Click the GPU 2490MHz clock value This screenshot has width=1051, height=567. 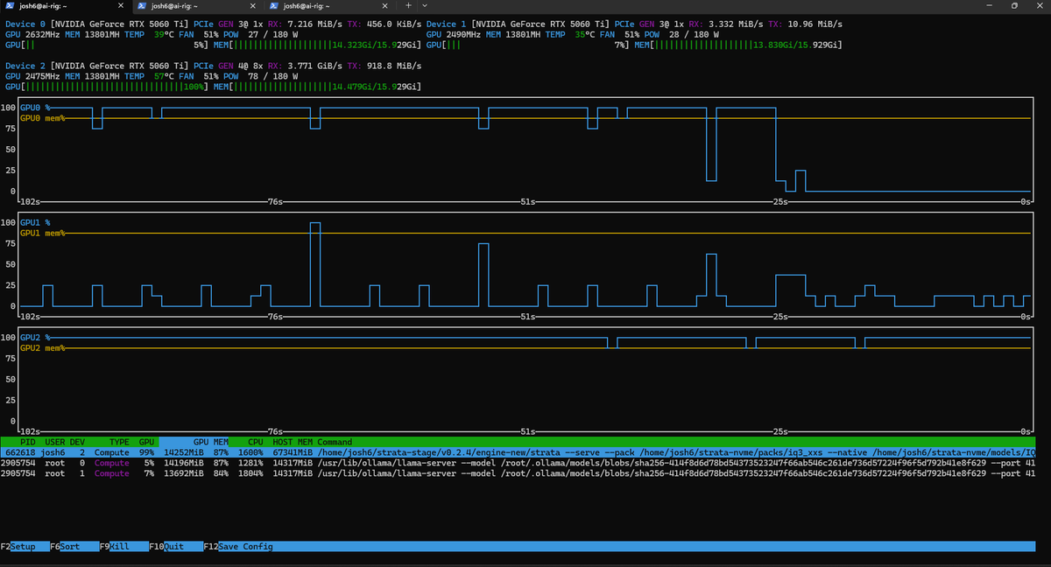454,34
